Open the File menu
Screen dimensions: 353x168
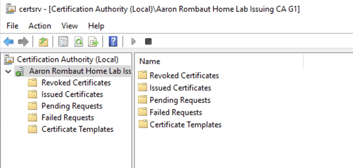tap(12, 26)
